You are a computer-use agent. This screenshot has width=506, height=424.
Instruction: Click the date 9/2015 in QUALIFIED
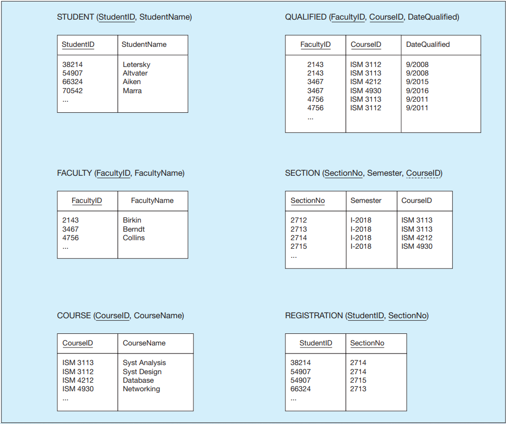point(417,82)
